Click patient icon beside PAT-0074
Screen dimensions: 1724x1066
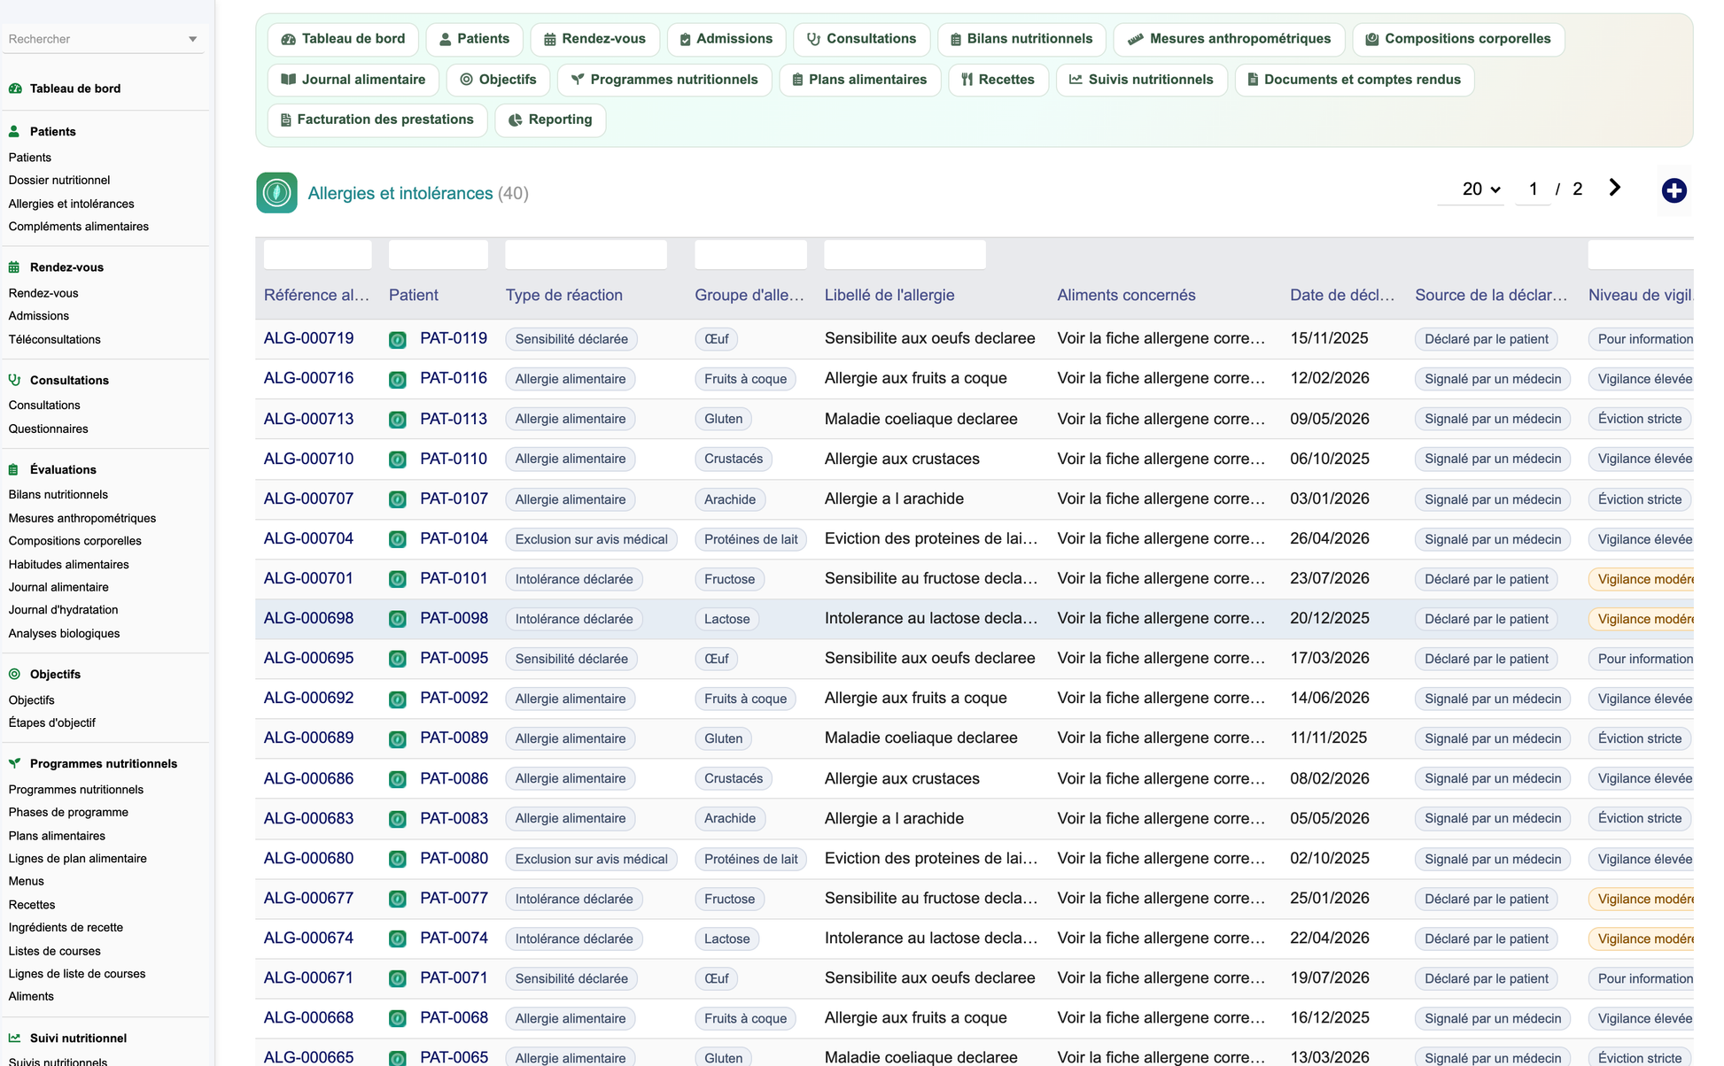(398, 939)
